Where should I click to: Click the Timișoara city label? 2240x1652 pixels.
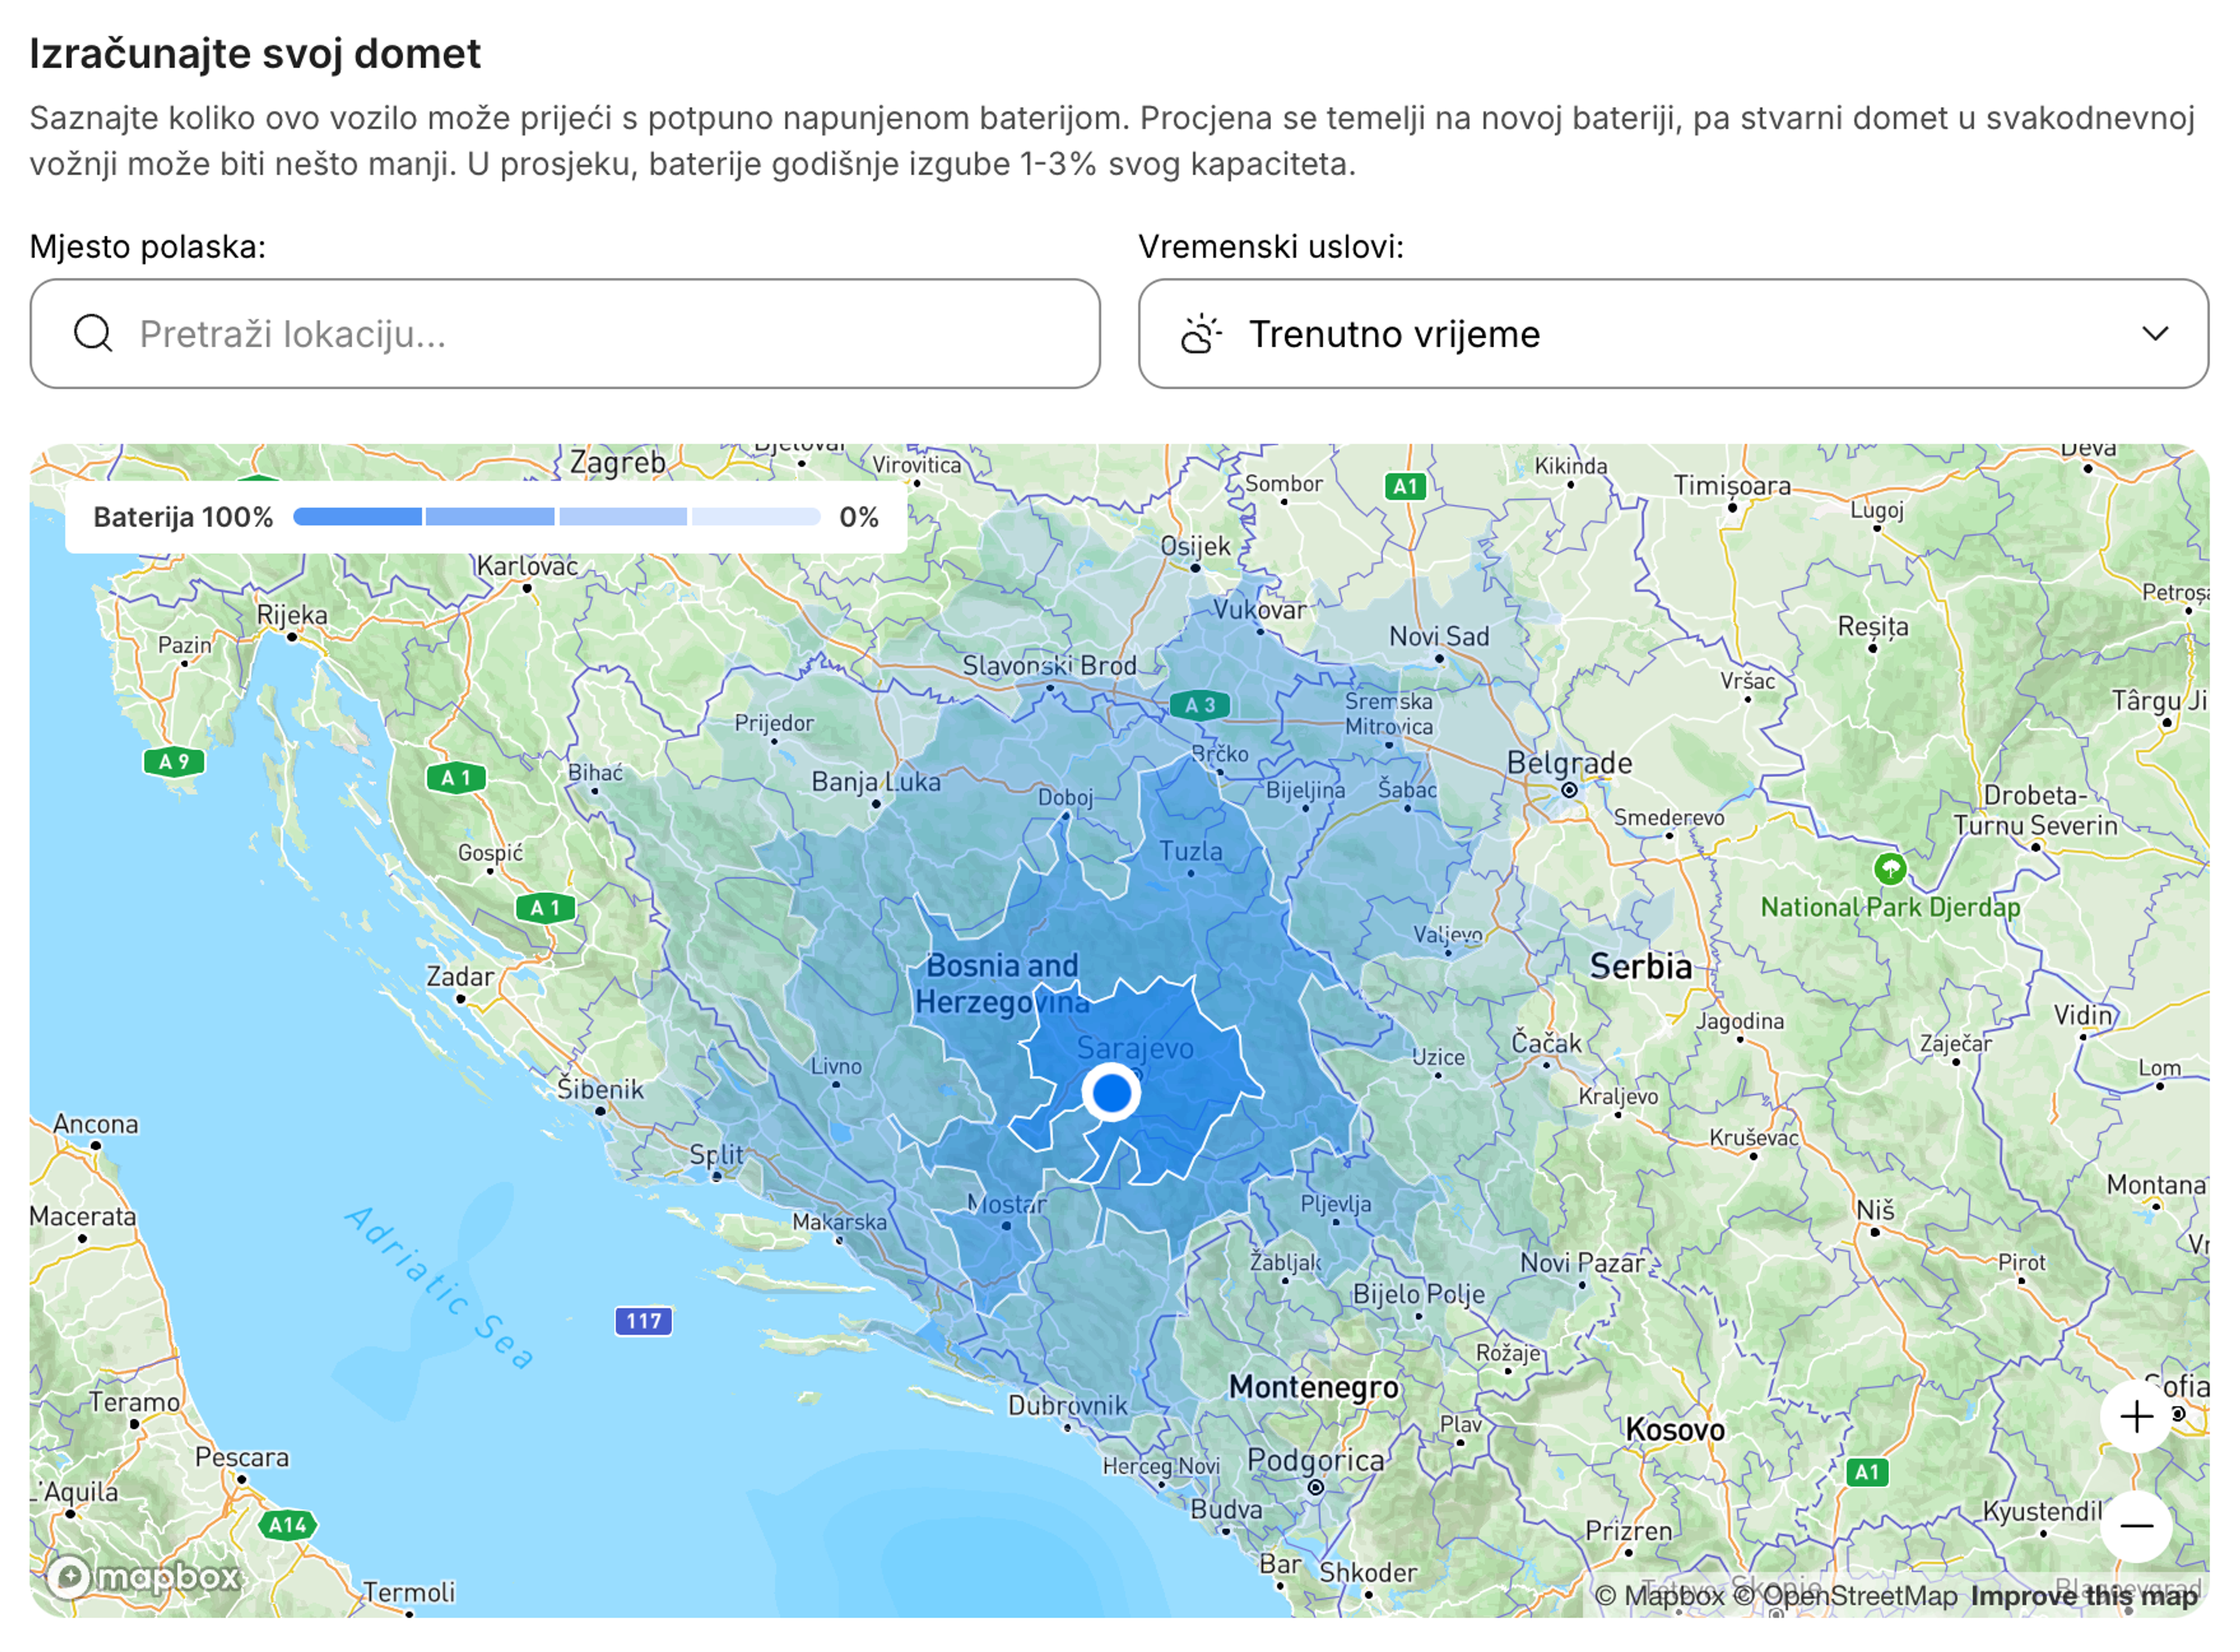[1732, 486]
